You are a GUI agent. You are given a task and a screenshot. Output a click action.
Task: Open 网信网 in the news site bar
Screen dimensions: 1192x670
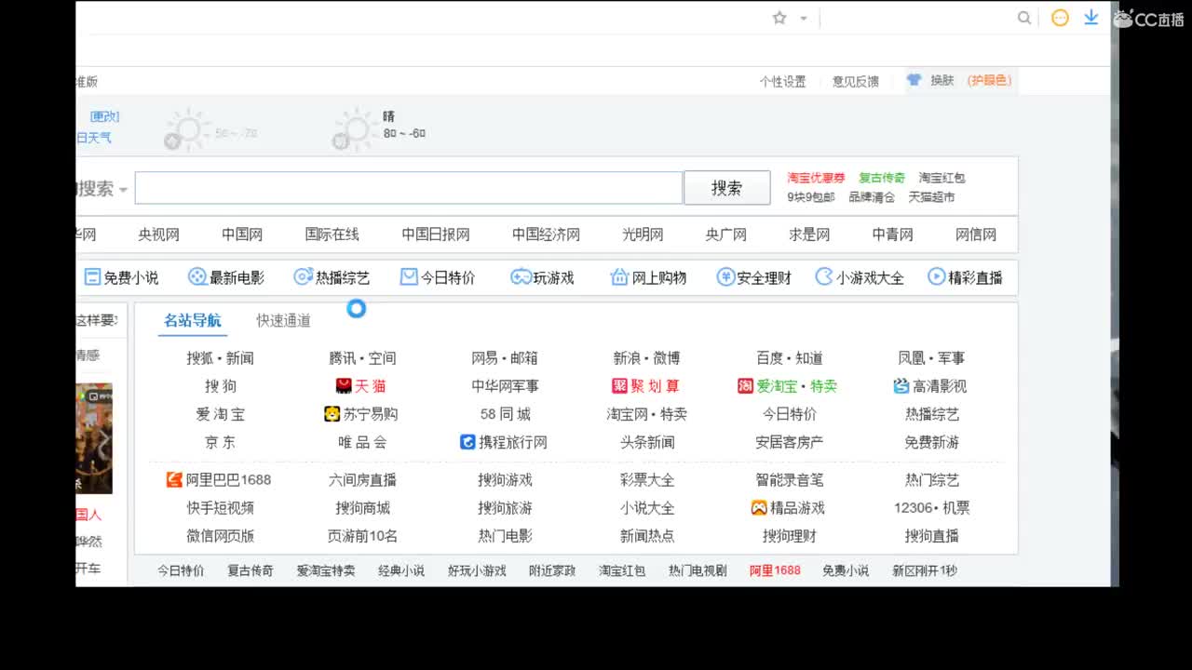coord(976,234)
